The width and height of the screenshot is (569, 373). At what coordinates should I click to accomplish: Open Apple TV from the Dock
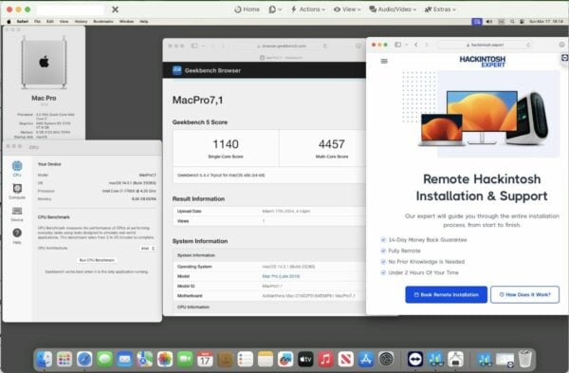[305, 359]
